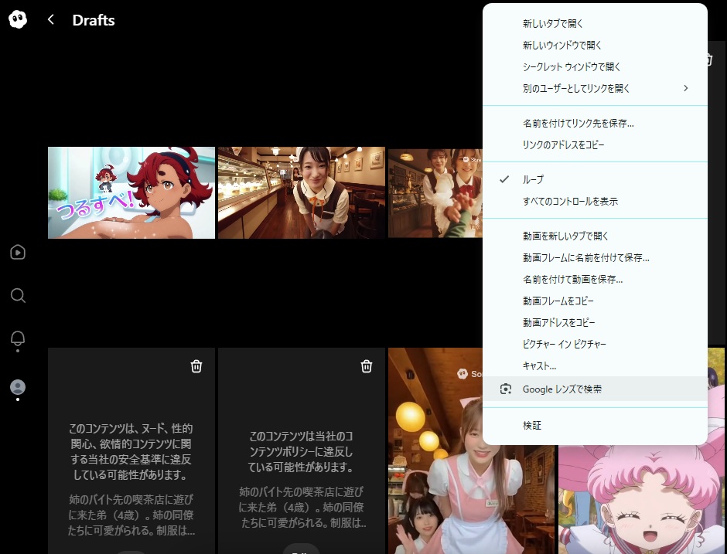Open notifications via the bell icon
The image size is (727, 554).
click(x=19, y=339)
